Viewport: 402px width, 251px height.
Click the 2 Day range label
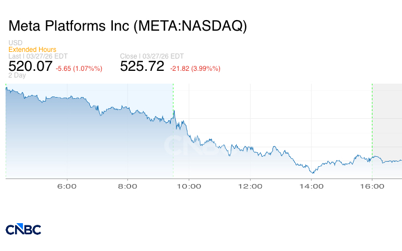coord(17,75)
